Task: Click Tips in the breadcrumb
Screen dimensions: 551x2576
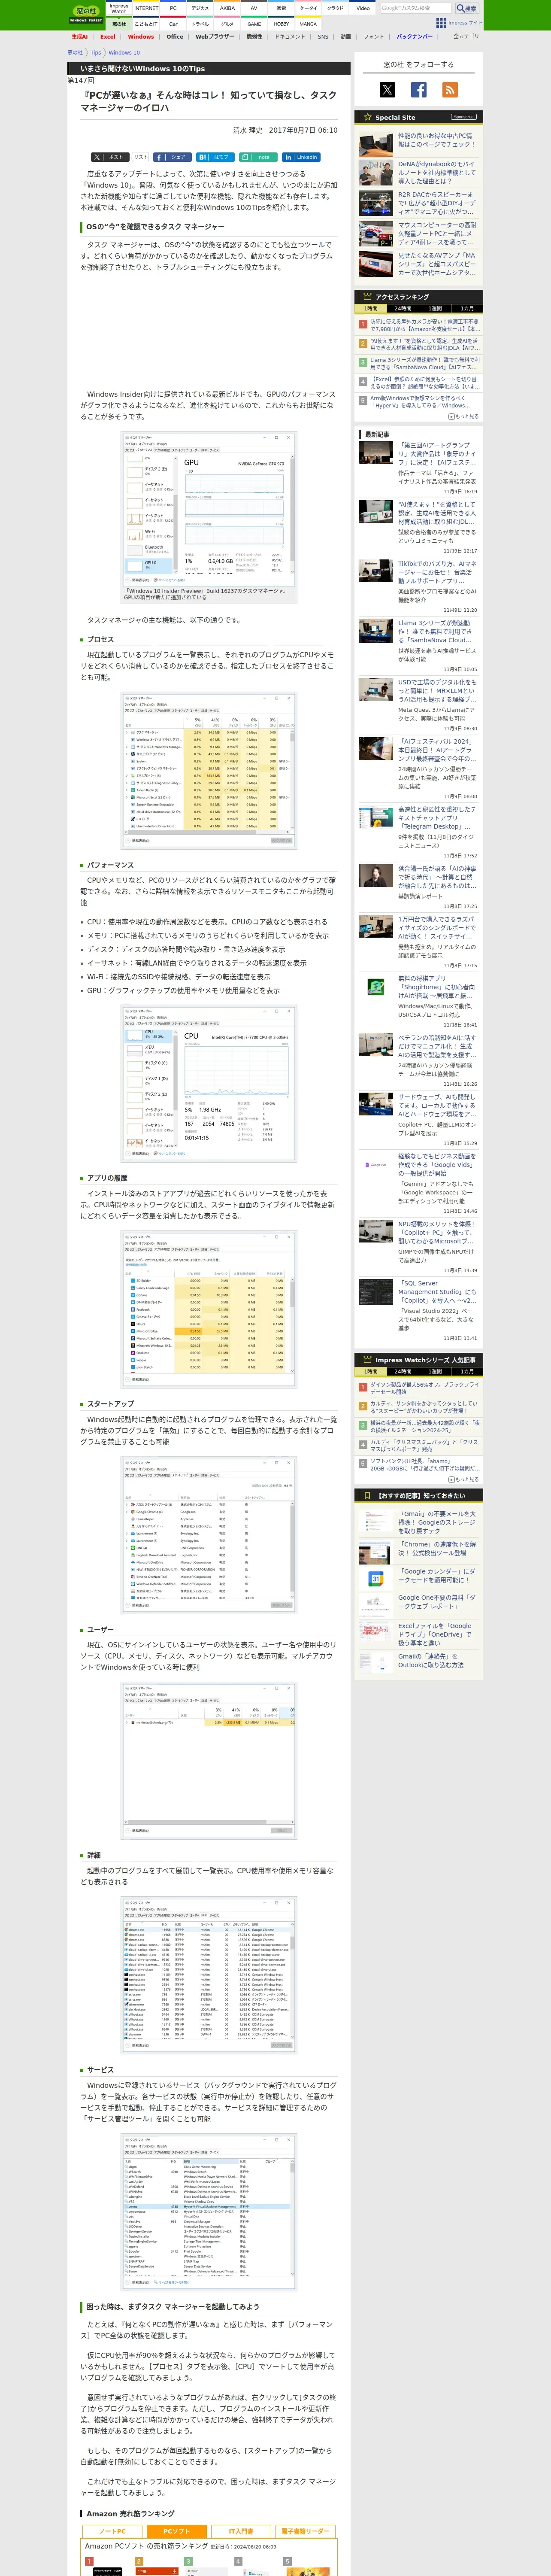Action: (x=96, y=52)
